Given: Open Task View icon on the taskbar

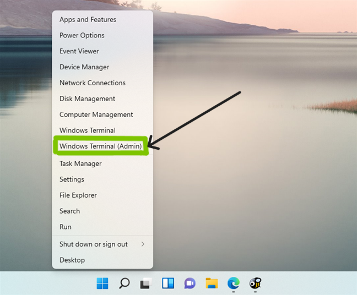Looking at the screenshot, I should click(146, 283).
